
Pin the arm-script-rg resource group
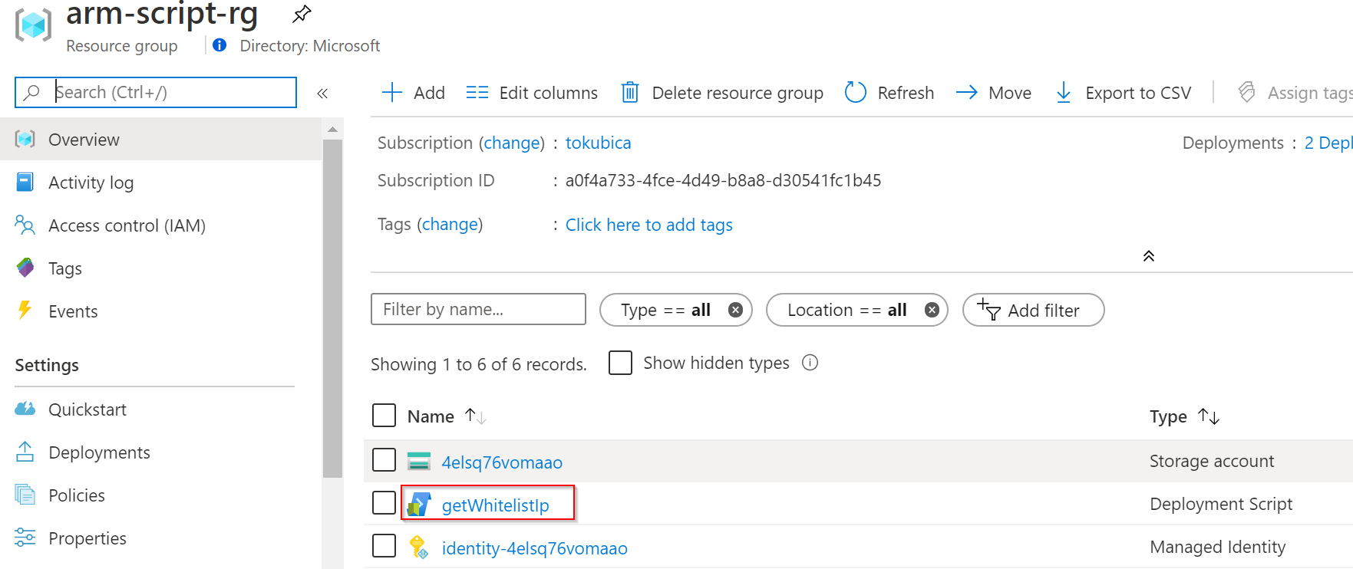(x=302, y=14)
